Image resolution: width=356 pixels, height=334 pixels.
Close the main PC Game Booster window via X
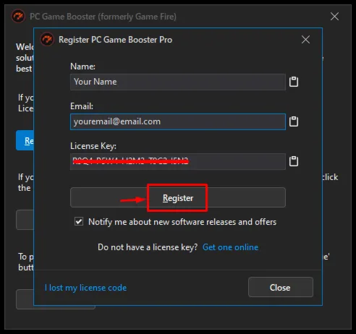(x=334, y=17)
